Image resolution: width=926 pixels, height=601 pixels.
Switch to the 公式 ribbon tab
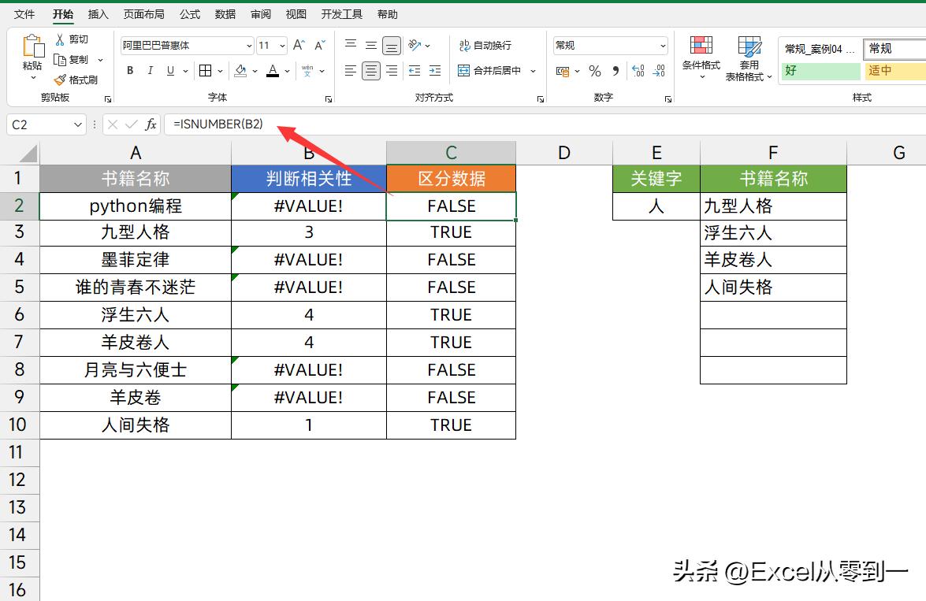pyautogui.click(x=189, y=13)
